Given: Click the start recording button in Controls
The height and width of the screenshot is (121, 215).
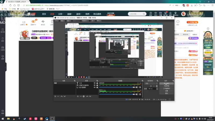Looking at the screenshot, I should tap(166, 86).
